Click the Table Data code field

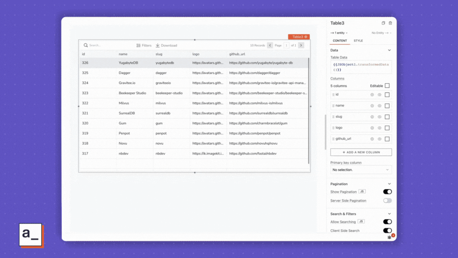click(x=361, y=67)
